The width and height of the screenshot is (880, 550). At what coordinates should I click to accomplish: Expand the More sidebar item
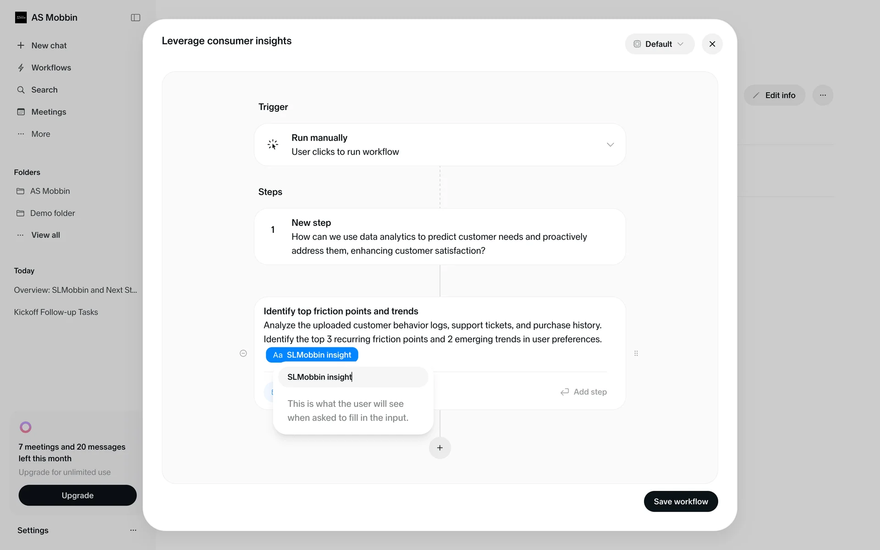40,134
